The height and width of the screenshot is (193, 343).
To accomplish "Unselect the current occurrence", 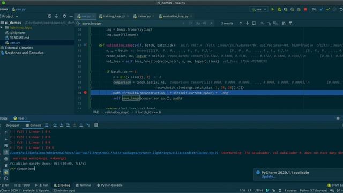I will (269, 23).
